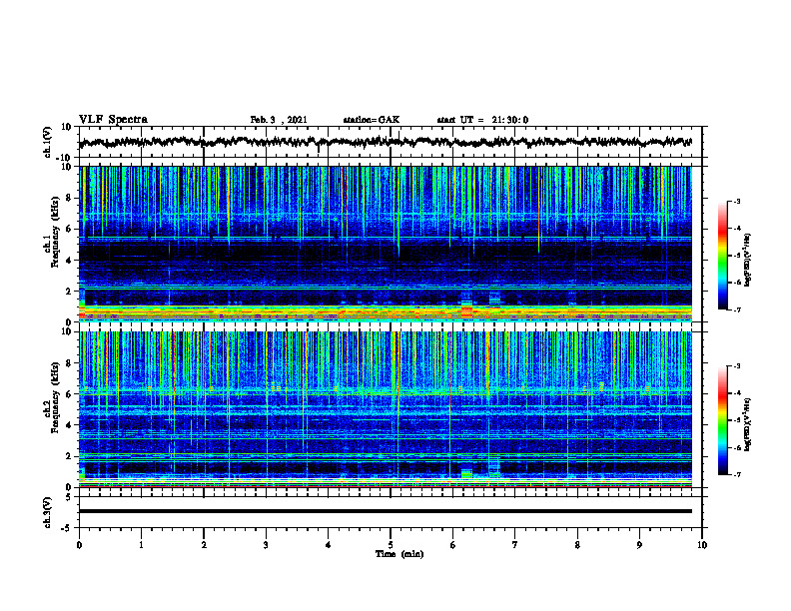The height and width of the screenshot is (611, 791).
Task: Click time axis tick label "4"
Action: pos(329,545)
